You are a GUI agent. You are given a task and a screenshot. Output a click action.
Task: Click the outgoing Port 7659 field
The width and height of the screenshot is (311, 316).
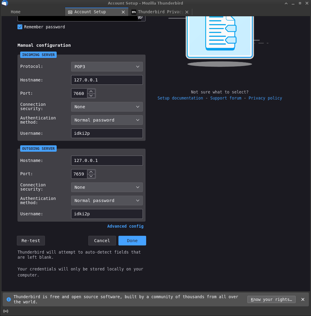79,174
